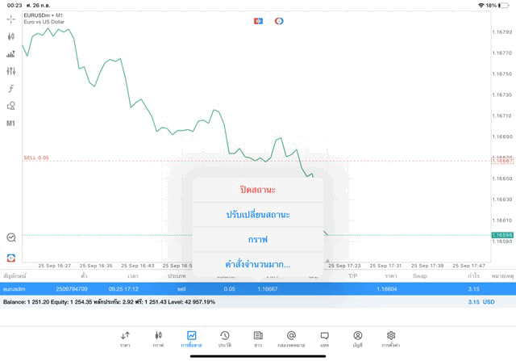Image resolution: width=516 pixels, height=361 pixels.
Task: Switch to the ราคา quotes tab
Action: [125, 338]
